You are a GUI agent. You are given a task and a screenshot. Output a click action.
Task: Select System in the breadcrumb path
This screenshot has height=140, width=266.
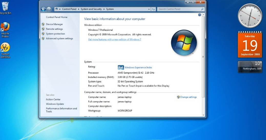(x=110, y=9)
